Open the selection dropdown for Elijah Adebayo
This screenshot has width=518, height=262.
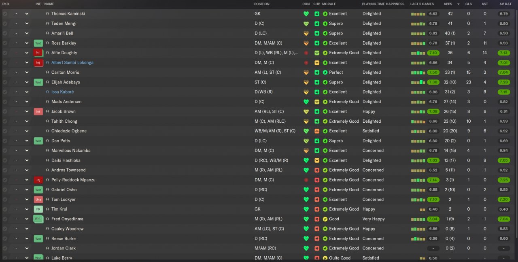(27, 82)
